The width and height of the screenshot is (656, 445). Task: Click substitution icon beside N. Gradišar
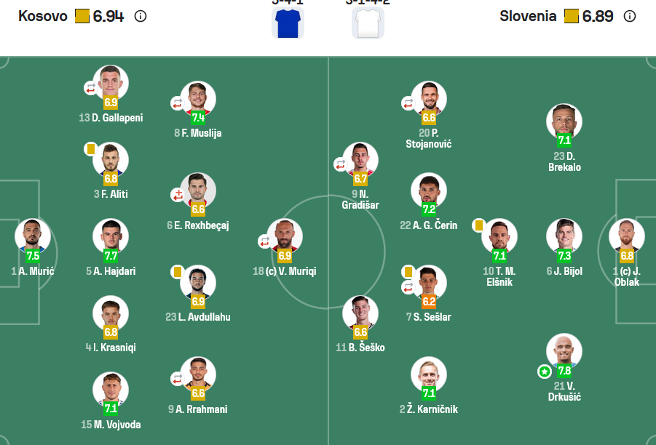coord(340,164)
